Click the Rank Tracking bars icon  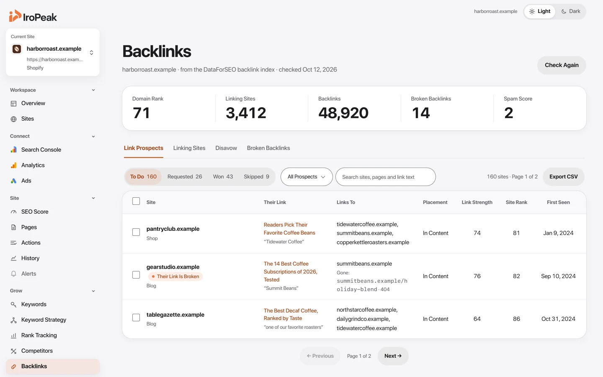[x=13, y=336]
